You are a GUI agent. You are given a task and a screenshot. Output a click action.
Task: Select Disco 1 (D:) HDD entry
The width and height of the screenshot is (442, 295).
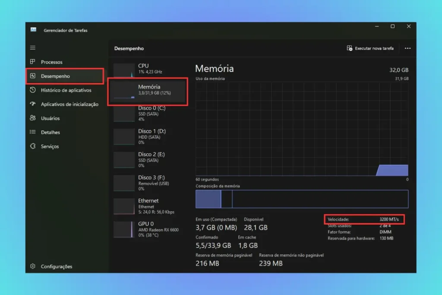pos(148,136)
